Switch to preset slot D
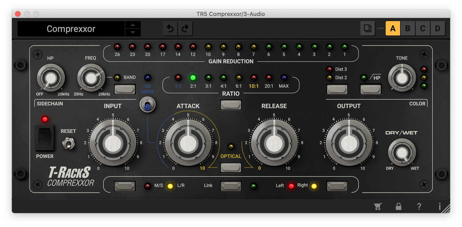 (438, 28)
